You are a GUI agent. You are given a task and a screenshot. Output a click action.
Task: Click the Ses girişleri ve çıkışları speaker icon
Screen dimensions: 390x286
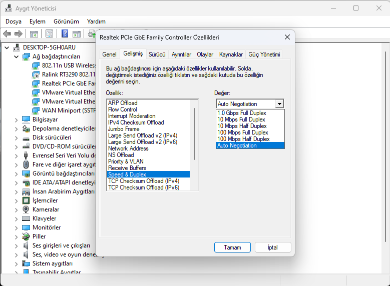tap(26, 245)
